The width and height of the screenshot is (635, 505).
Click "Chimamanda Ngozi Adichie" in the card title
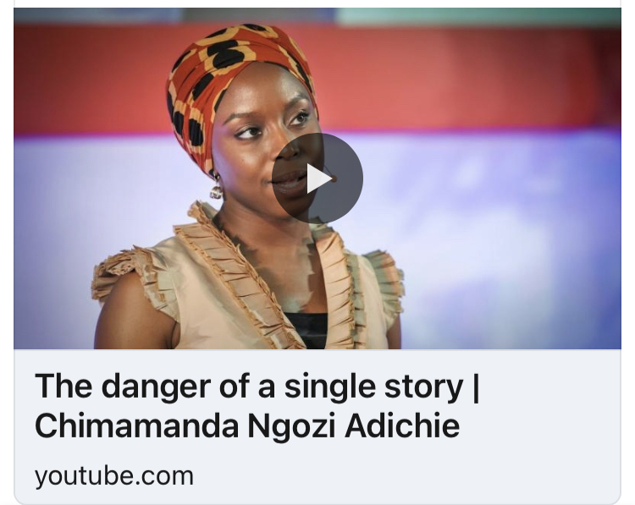[247, 425]
